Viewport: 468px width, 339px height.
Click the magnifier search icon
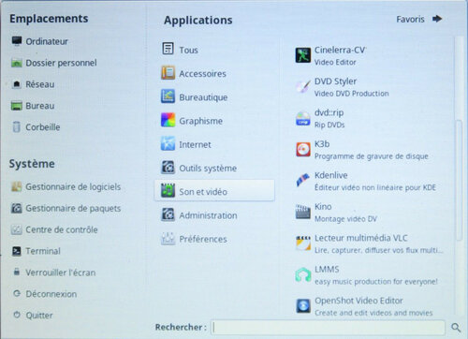point(456,328)
